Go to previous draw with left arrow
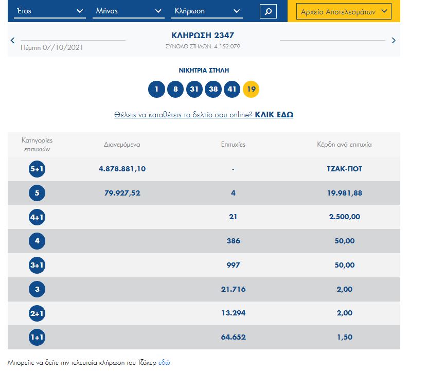Viewport: 427px width, 371px height. (x=13, y=40)
